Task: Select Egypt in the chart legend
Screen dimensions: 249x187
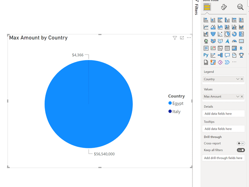Action: [x=176, y=103]
